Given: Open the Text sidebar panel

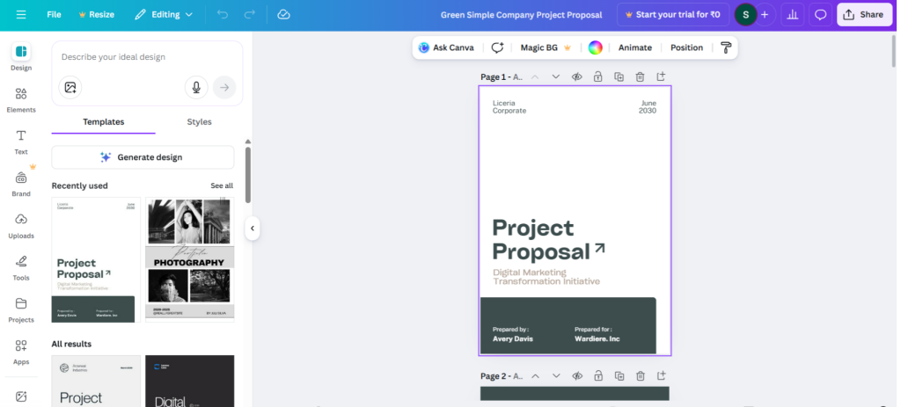Looking at the screenshot, I should pos(21,142).
